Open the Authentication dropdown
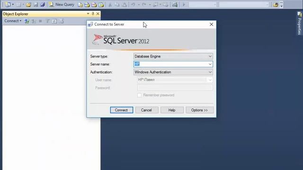 click(x=173, y=72)
